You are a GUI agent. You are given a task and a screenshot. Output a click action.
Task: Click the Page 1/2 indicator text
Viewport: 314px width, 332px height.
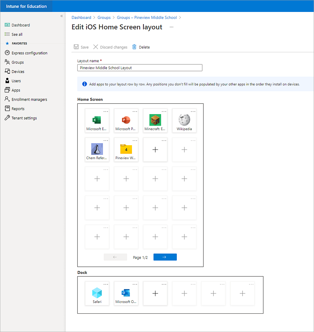pos(140,258)
